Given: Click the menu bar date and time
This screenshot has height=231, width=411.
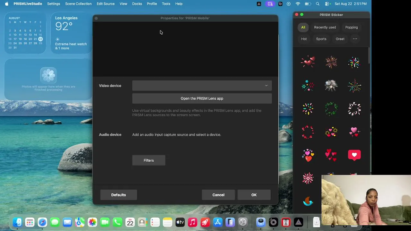Looking at the screenshot, I should tap(350, 4).
